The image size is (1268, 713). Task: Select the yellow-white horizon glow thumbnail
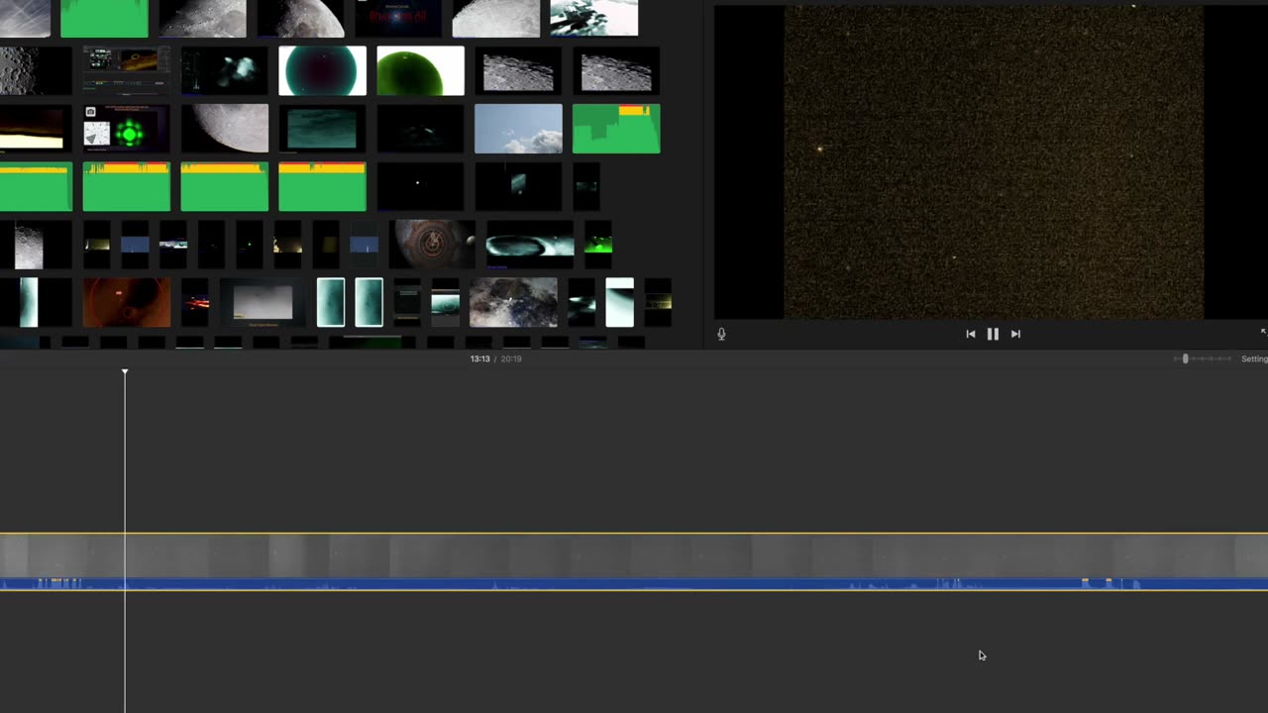click(x=36, y=129)
